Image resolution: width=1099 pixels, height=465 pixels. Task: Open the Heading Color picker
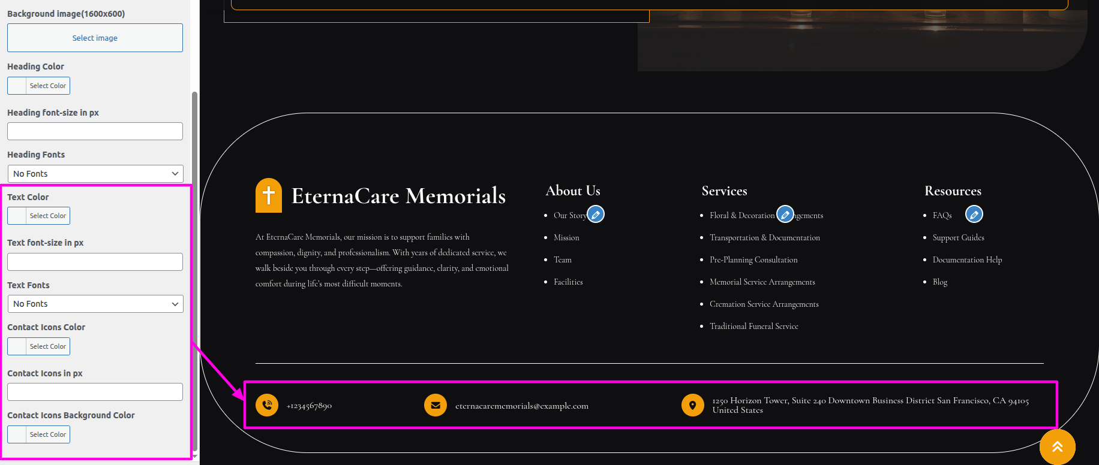pyautogui.click(x=39, y=86)
